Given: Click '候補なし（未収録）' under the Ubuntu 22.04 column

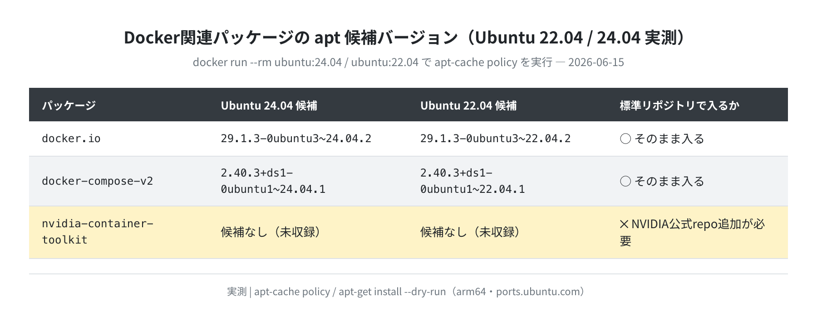Looking at the screenshot, I should pyautogui.click(x=471, y=232).
